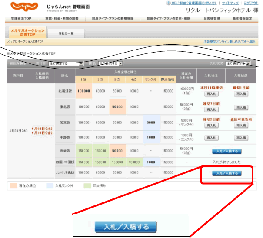Click 5000 in 関東版 ランク外 cell
Image resolution: width=263 pixels, height=238 pixels.
[x=151, y=122]
